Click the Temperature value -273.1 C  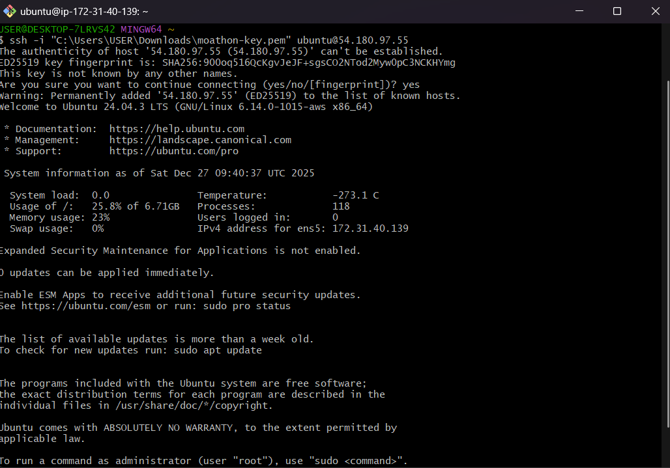355,195
